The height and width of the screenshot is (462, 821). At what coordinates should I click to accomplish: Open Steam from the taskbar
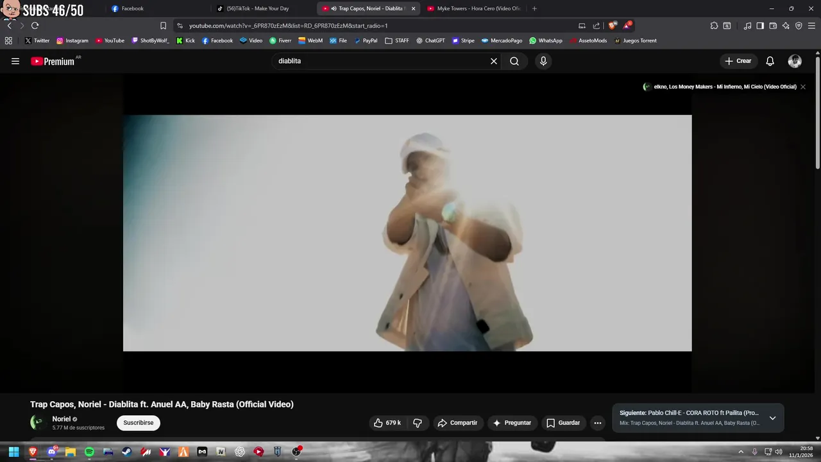[127, 452]
